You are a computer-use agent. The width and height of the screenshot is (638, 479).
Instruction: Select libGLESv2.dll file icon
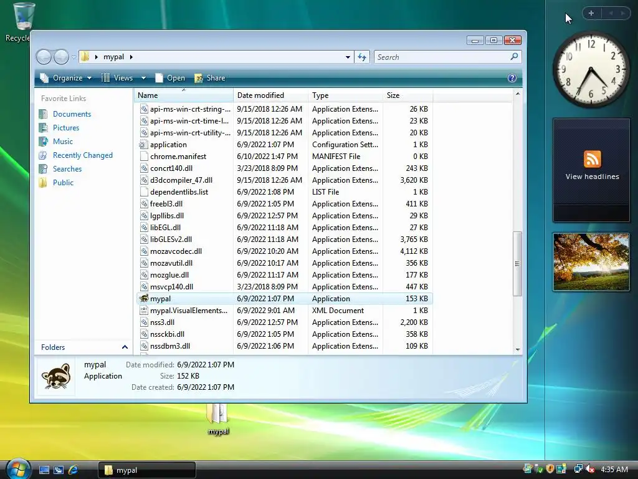click(143, 239)
